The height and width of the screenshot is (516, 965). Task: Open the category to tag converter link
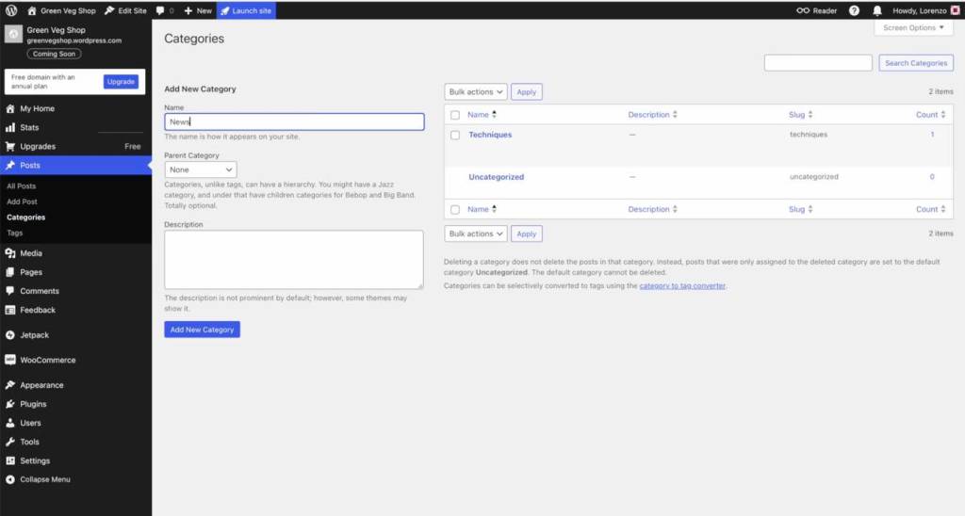point(682,285)
